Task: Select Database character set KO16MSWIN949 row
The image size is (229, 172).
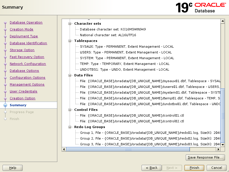Action: point(113,29)
